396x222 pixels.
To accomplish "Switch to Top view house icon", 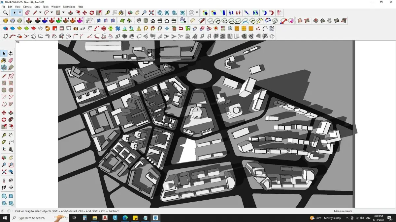I will click(146, 21).
